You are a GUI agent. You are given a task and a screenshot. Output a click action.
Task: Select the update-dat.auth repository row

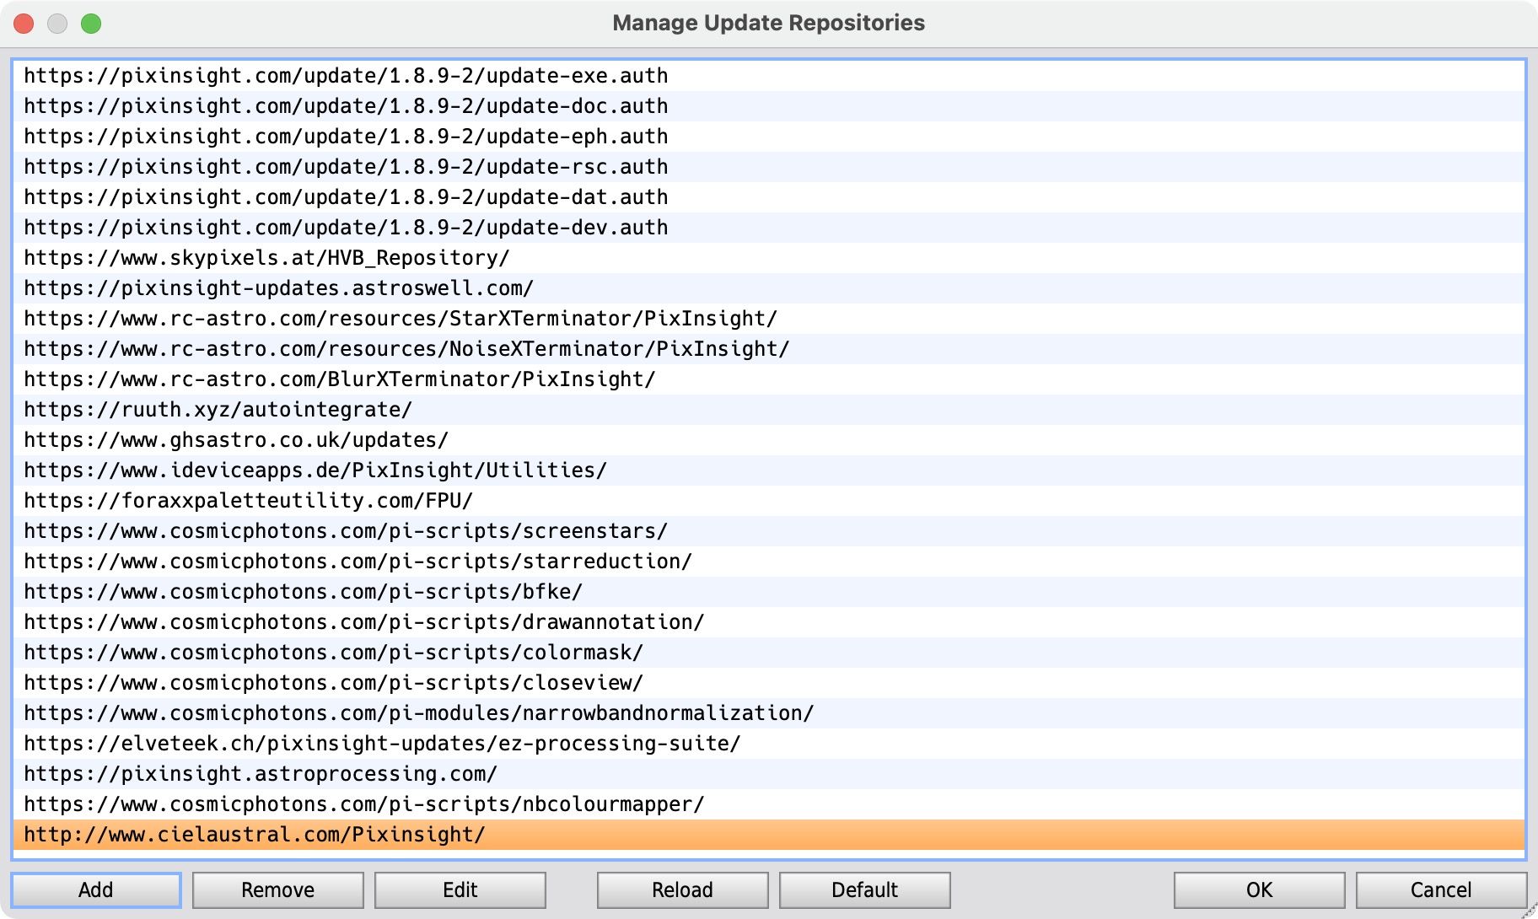click(x=769, y=197)
